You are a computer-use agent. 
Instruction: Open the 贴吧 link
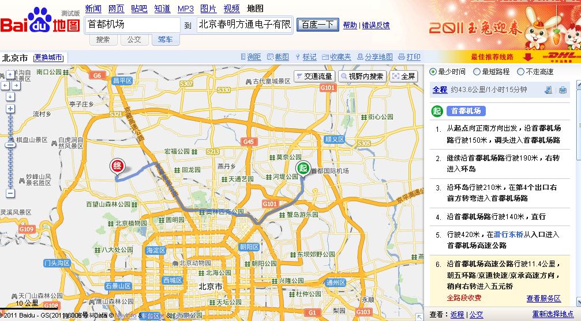click(139, 9)
